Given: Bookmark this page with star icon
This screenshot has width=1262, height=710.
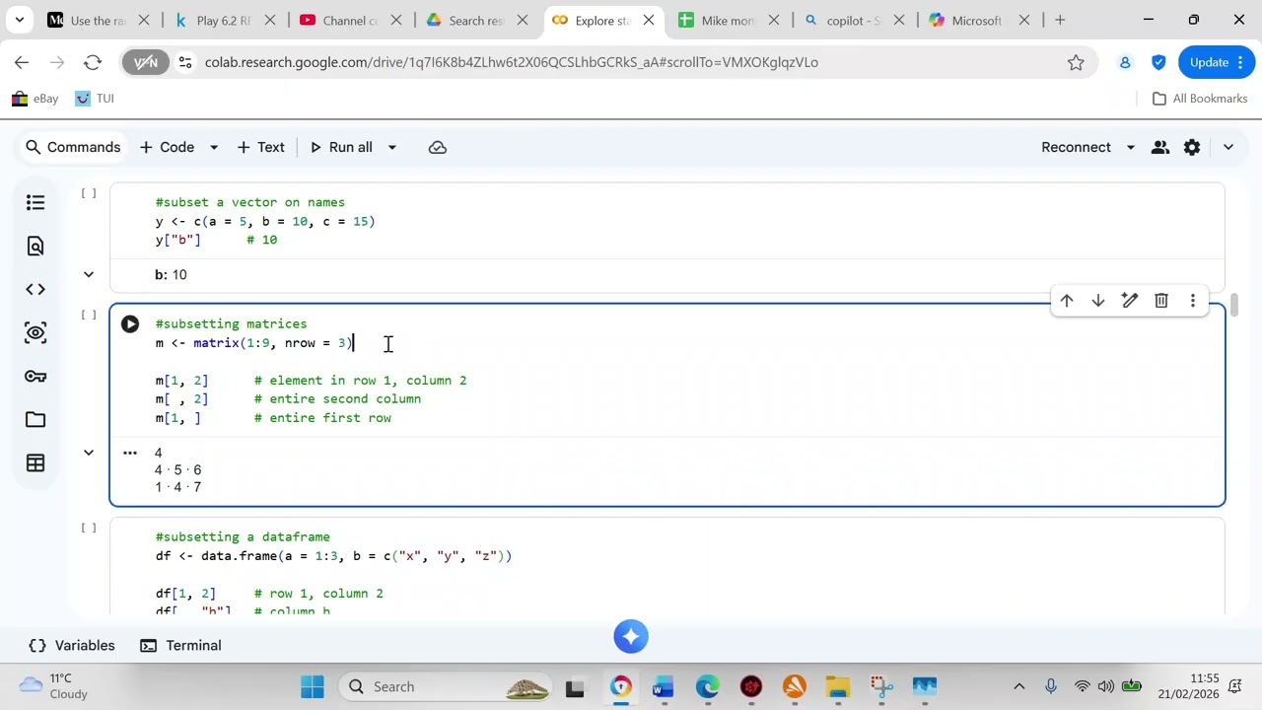Looking at the screenshot, I should (1076, 62).
